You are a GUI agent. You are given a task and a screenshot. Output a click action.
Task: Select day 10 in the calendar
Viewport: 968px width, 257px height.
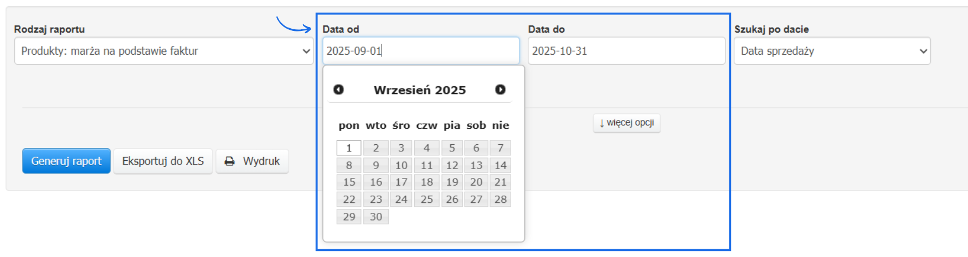tap(401, 165)
